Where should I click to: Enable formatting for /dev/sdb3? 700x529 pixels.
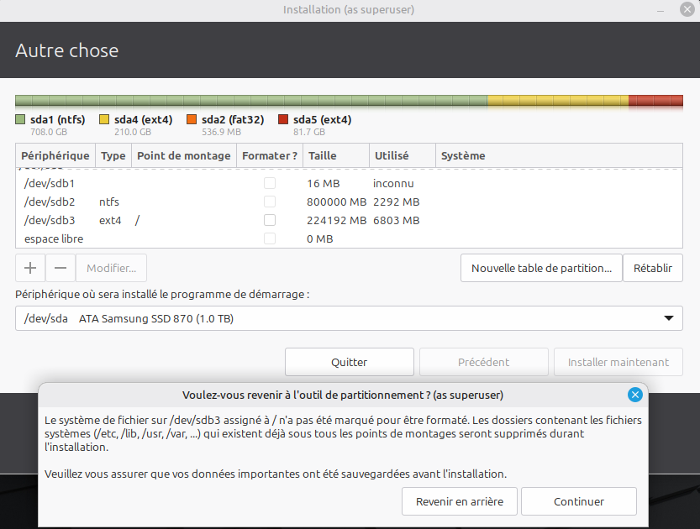[x=270, y=220]
